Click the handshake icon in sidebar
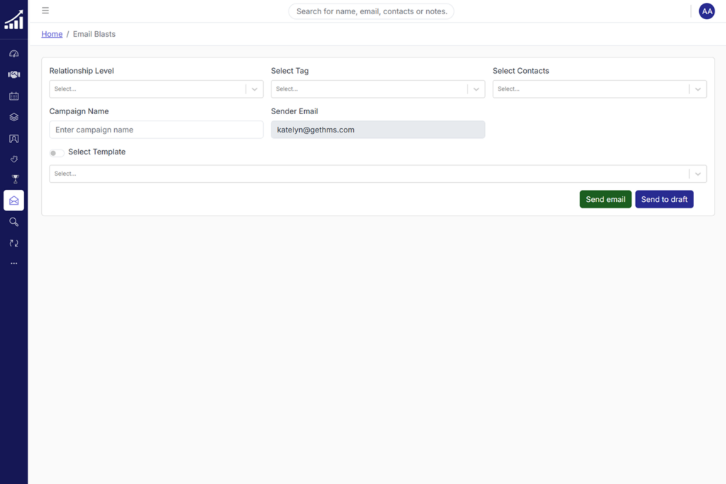 13,74
